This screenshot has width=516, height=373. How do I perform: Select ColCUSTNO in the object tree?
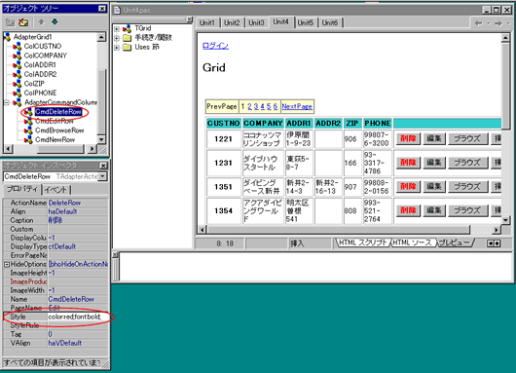[x=43, y=46]
